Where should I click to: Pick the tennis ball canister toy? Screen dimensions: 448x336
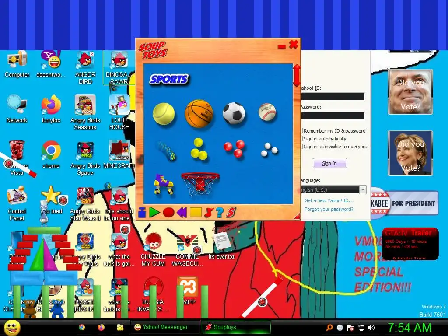coord(166,150)
